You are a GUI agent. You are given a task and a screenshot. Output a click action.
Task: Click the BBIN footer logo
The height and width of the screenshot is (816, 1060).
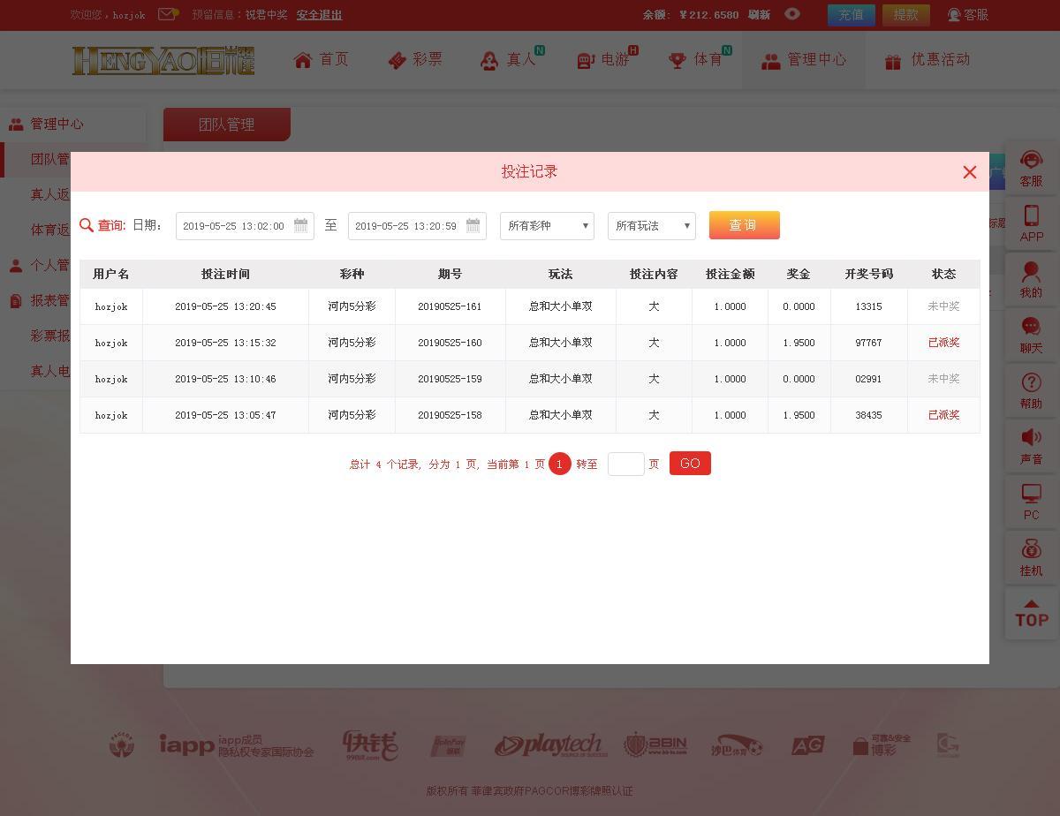(x=655, y=745)
